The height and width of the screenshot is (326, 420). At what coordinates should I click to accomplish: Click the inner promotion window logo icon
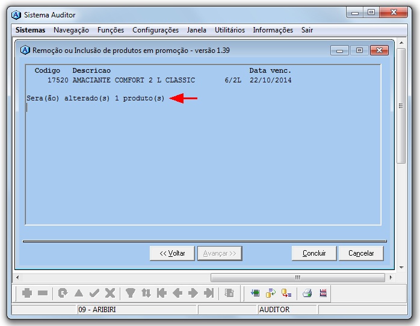click(25, 50)
